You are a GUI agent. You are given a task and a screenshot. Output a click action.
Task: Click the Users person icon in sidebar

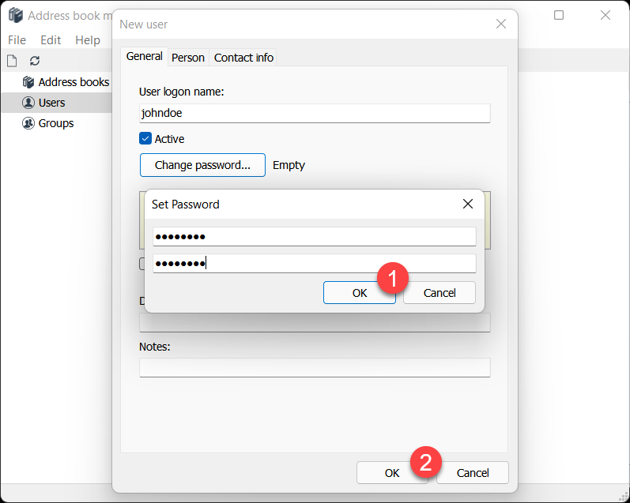pos(28,103)
